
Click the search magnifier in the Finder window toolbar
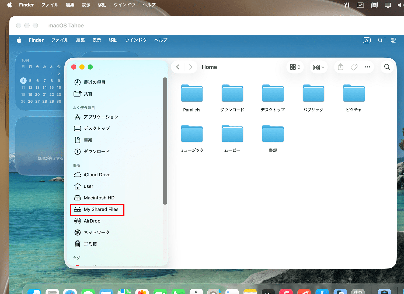(387, 67)
